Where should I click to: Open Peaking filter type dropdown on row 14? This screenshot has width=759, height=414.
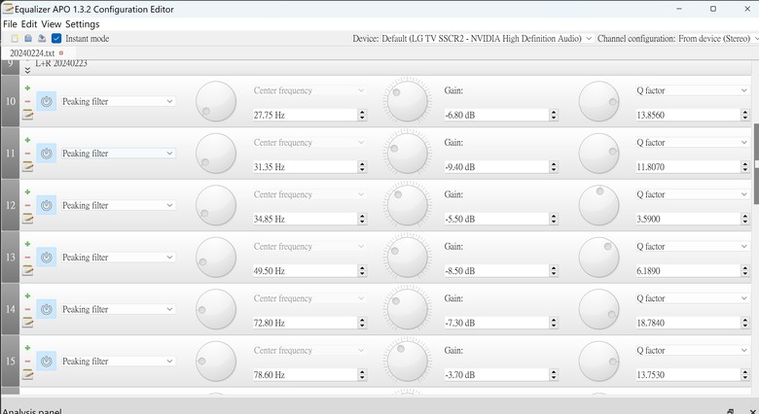pyautogui.click(x=118, y=309)
